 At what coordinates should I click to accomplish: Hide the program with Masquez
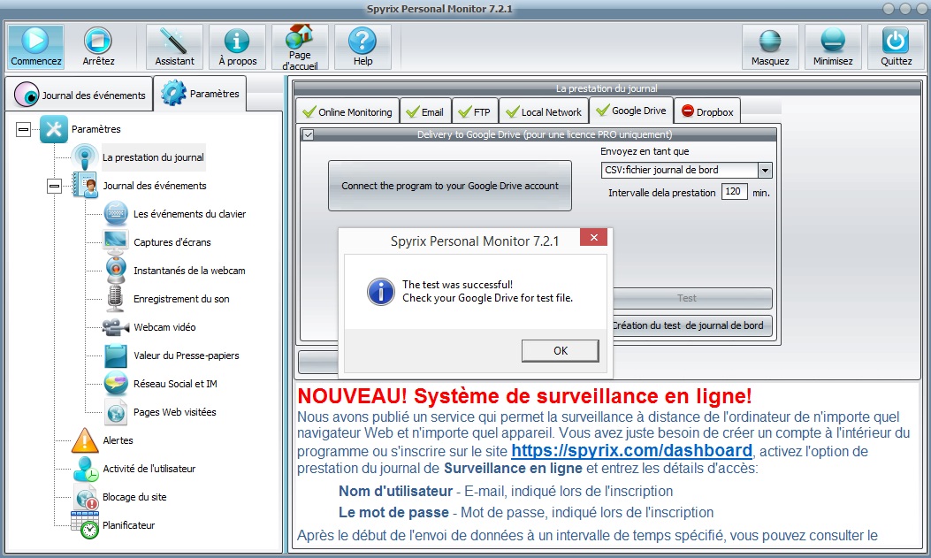(770, 47)
